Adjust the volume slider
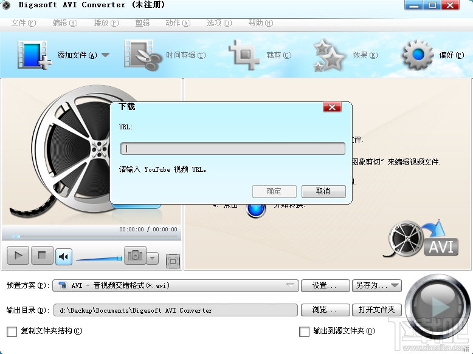Screen dimensions: 473x354 click(99, 259)
